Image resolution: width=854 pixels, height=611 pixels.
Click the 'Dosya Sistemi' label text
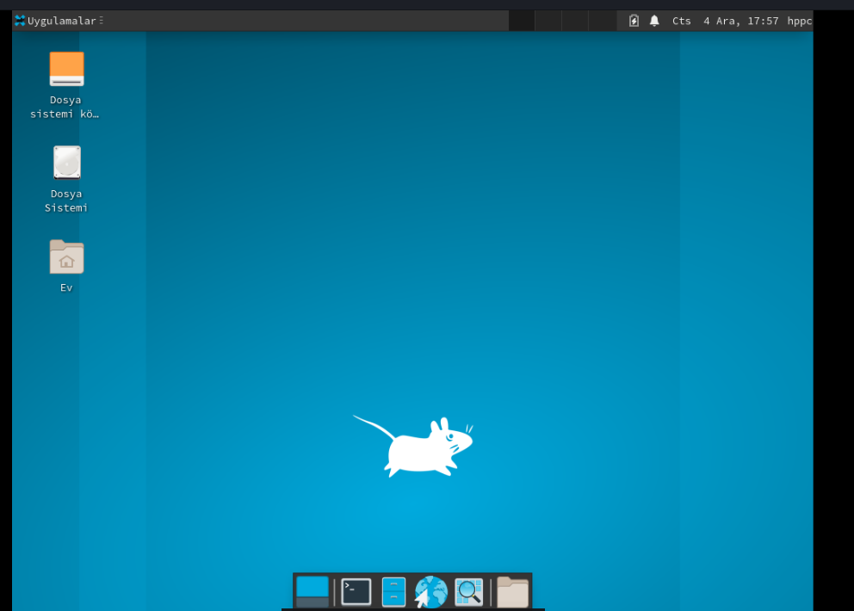tap(66, 201)
